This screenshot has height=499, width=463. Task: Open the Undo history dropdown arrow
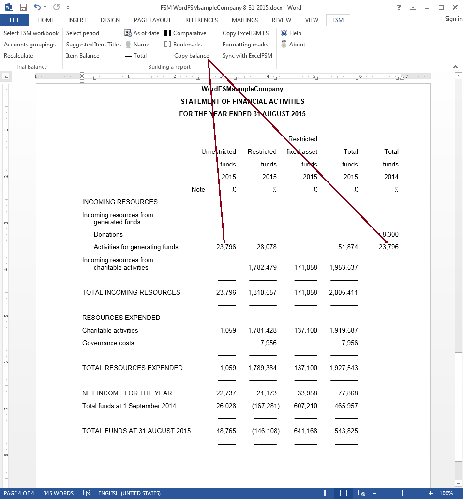pyautogui.click(x=45, y=8)
